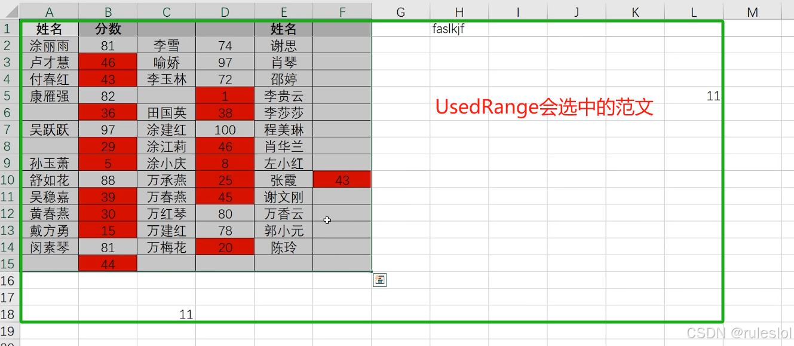This screenshot has width=794, height=346.
Task: Pick the cell with 程美琳
Action: pyautogui.click(x=284, y=130)
